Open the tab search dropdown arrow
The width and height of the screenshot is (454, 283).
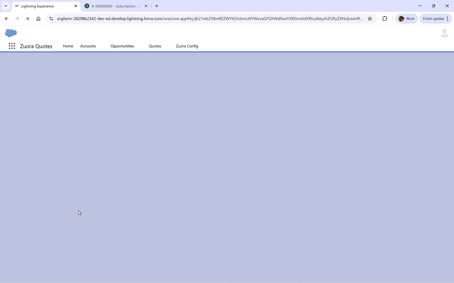(x=6, y=6)
